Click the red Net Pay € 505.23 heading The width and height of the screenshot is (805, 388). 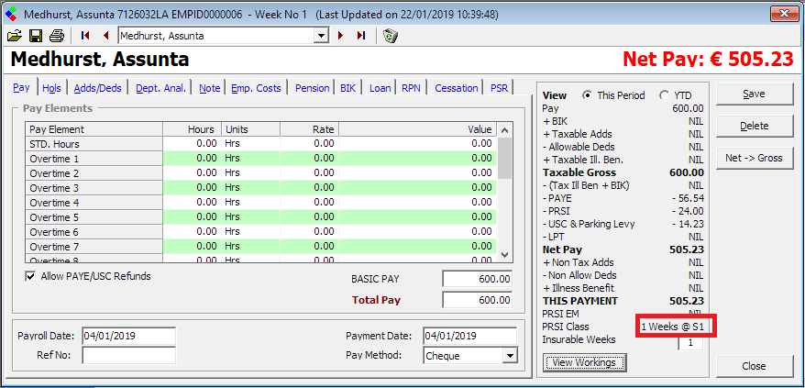(708, 59)
